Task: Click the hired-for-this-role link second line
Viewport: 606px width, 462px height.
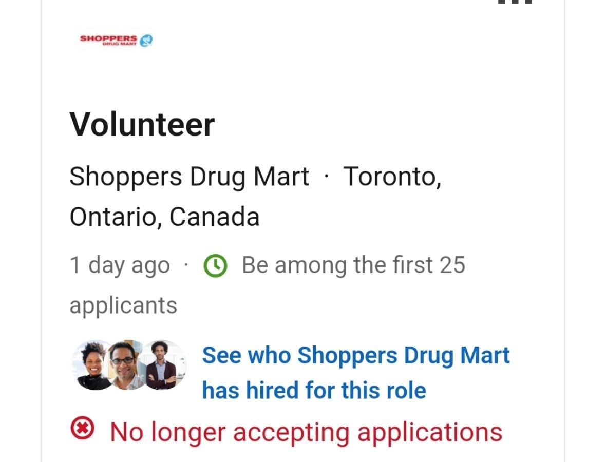Action: click(314, 390)
